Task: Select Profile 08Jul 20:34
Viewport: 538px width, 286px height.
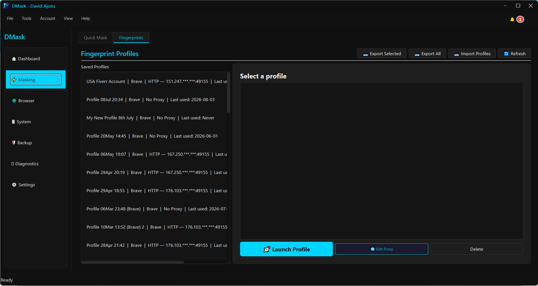Action: [x=154, y=100]
